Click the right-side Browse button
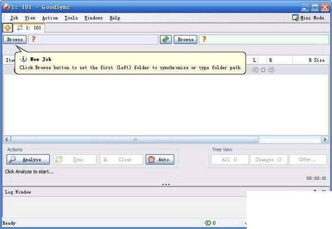The width and height of the screenshot is (332, 229). (x=185, y=39)
